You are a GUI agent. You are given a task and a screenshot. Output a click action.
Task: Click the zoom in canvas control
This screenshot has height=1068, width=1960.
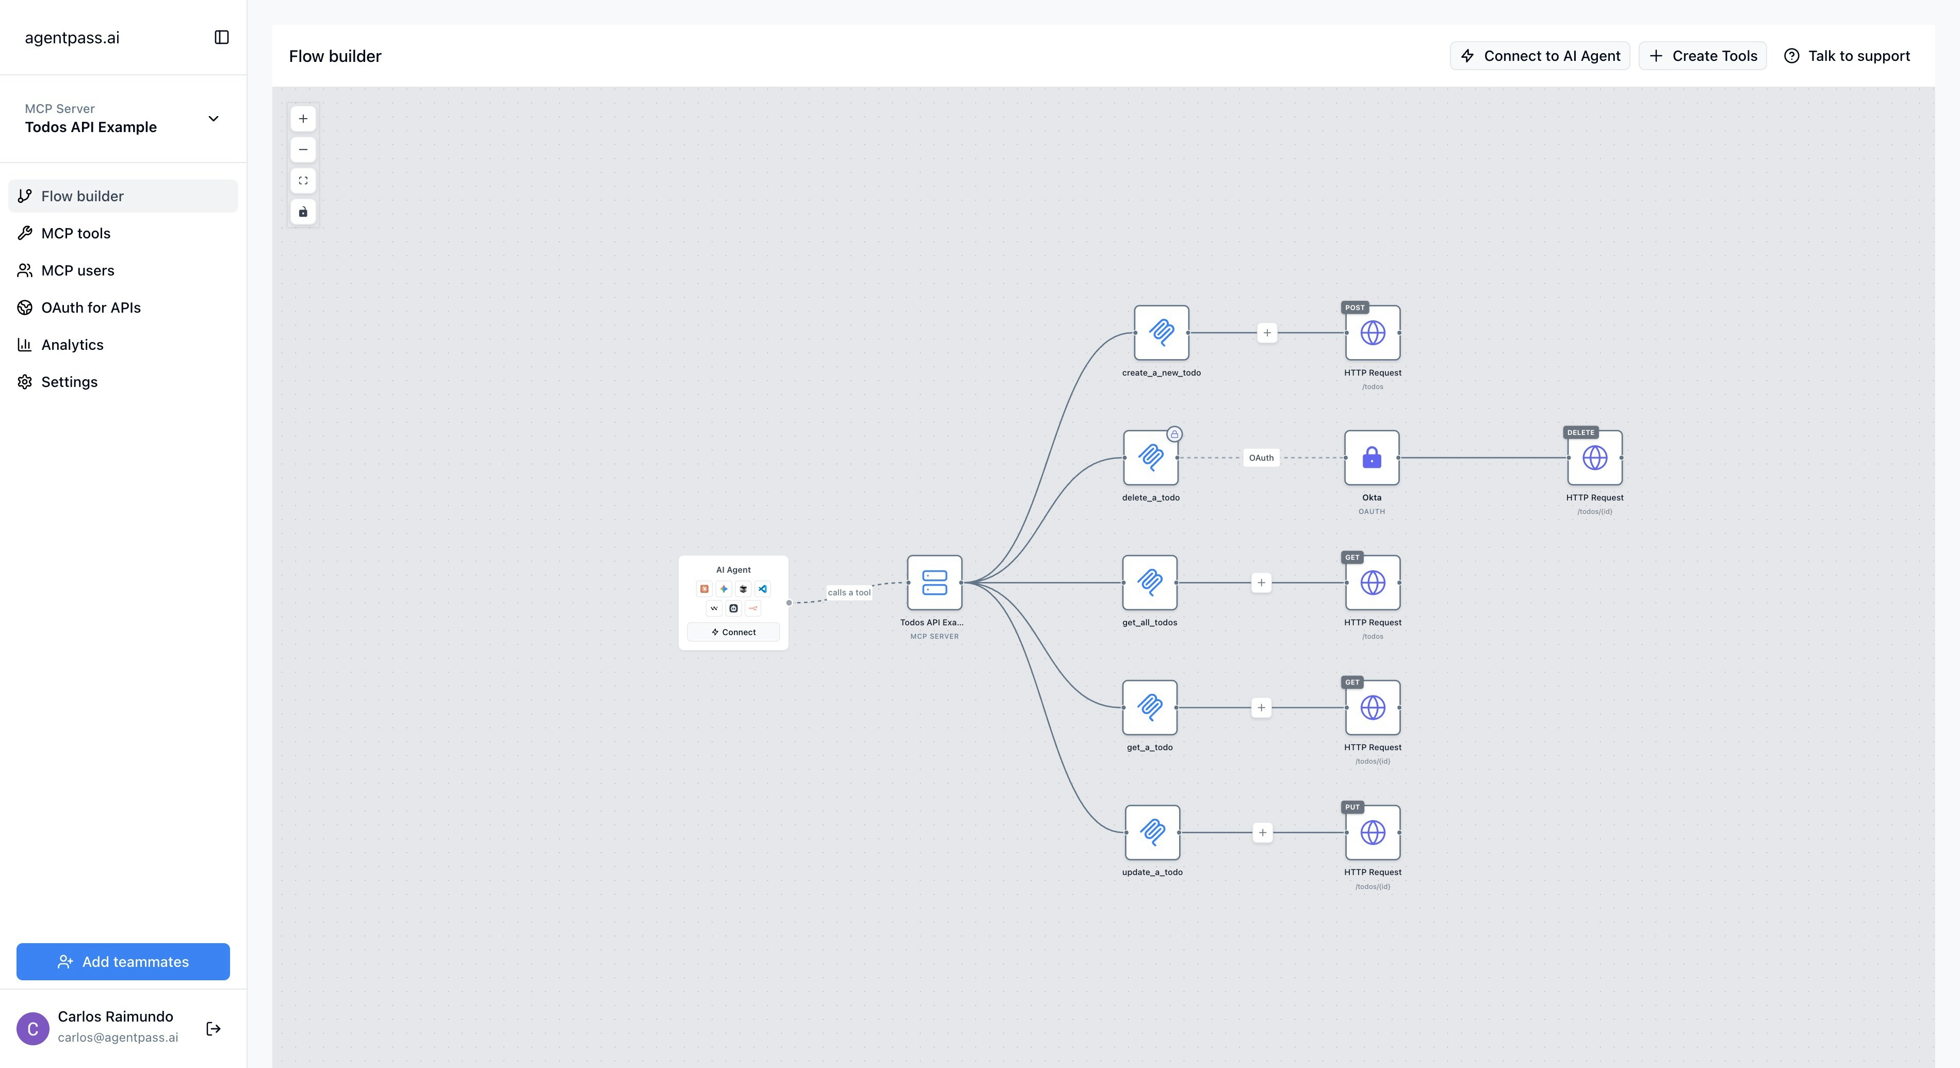coord(303,119)
